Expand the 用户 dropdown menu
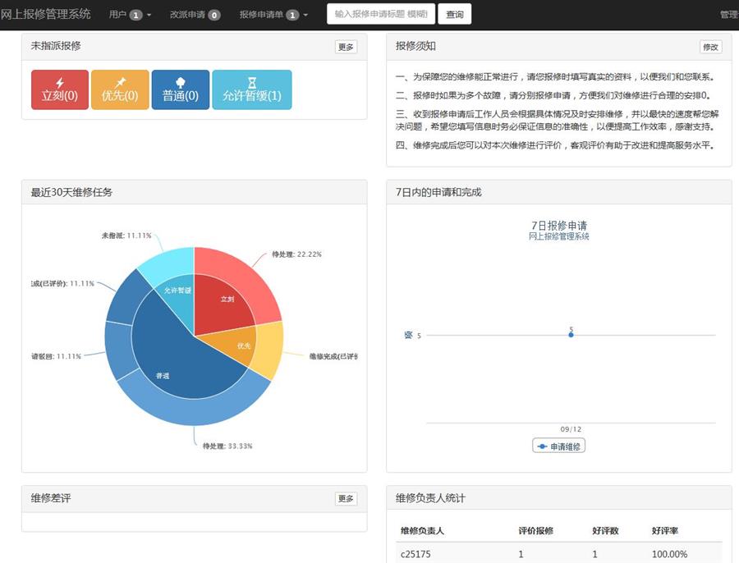 130,15
